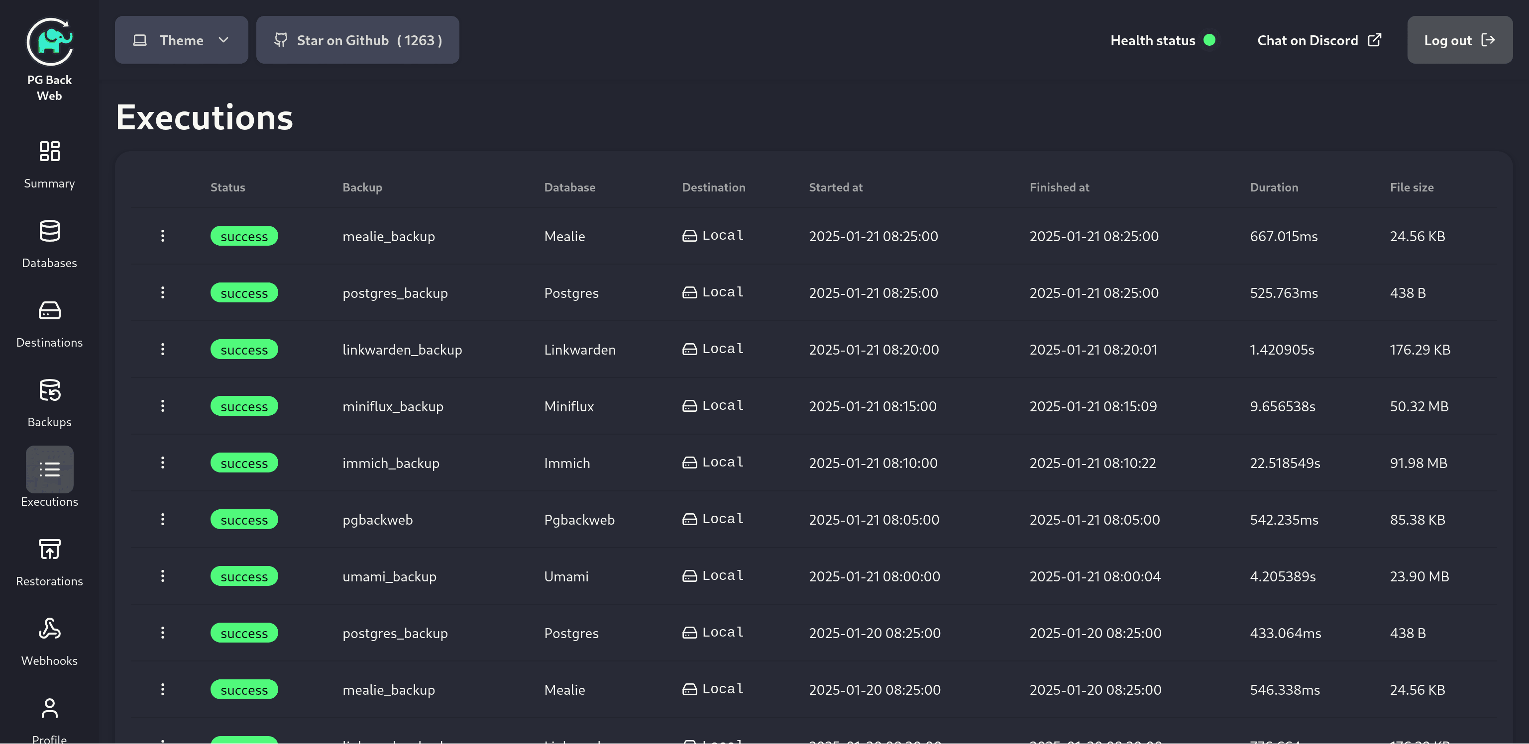Open options menu for 2025-01-21 postgres_backup row
1529x744 pixels.
tap(163, 292)
